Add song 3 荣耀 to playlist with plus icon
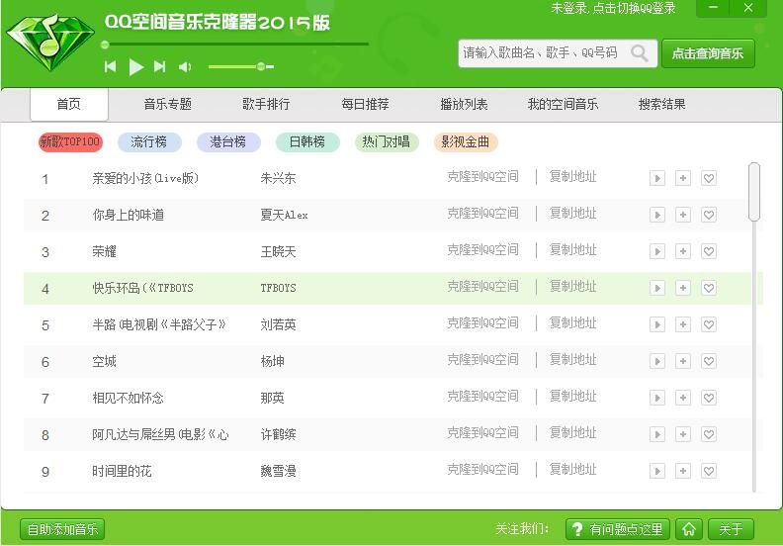 pyautogui.click(x=682, y=251)
